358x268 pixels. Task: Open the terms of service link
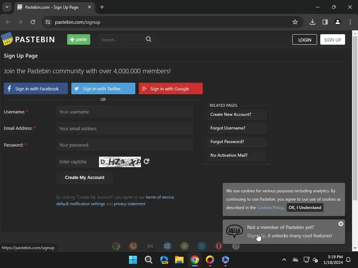coord(160,197)
